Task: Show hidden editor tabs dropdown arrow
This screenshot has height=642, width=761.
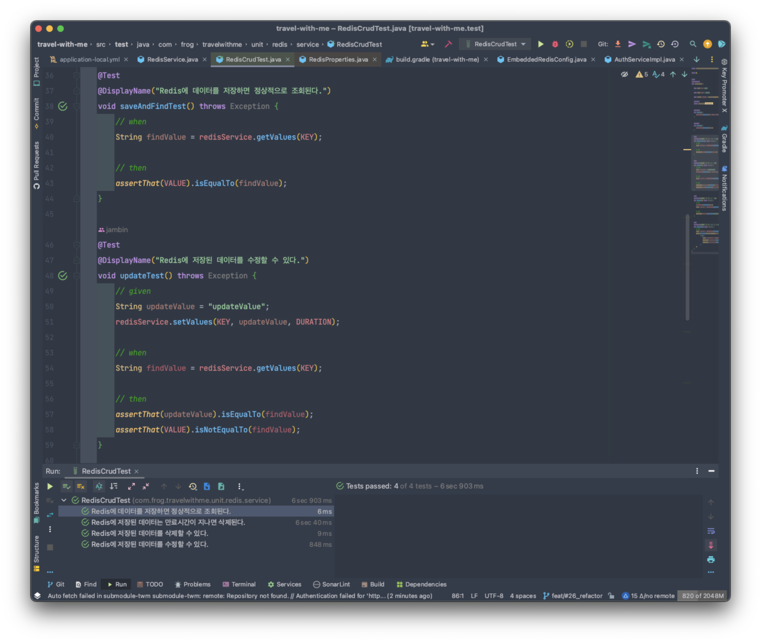Action: coord(696,59)
